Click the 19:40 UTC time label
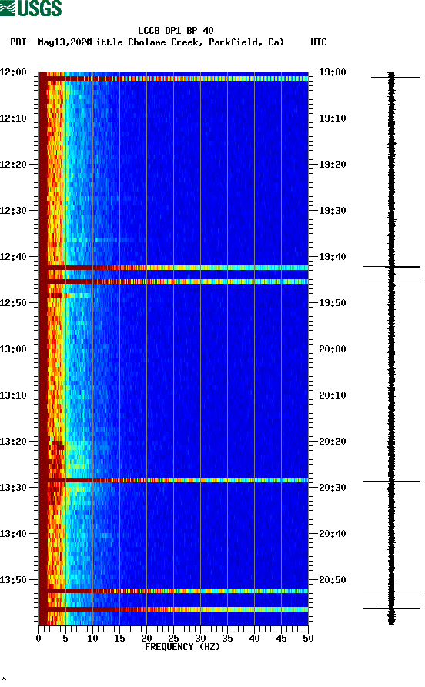The image size is (425, 687). (333, 257)
